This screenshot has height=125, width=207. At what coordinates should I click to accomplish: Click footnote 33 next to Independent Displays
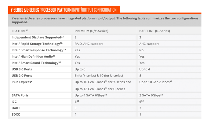pos(62,37)
